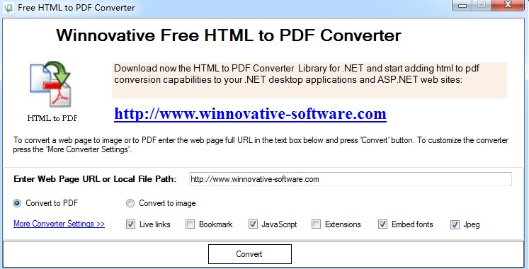The width and height of the screenshot is (529, 269).
Task: Click the 'To convert a web page to image' instructions
Action: pyautogui.click(x=261, y=145)
